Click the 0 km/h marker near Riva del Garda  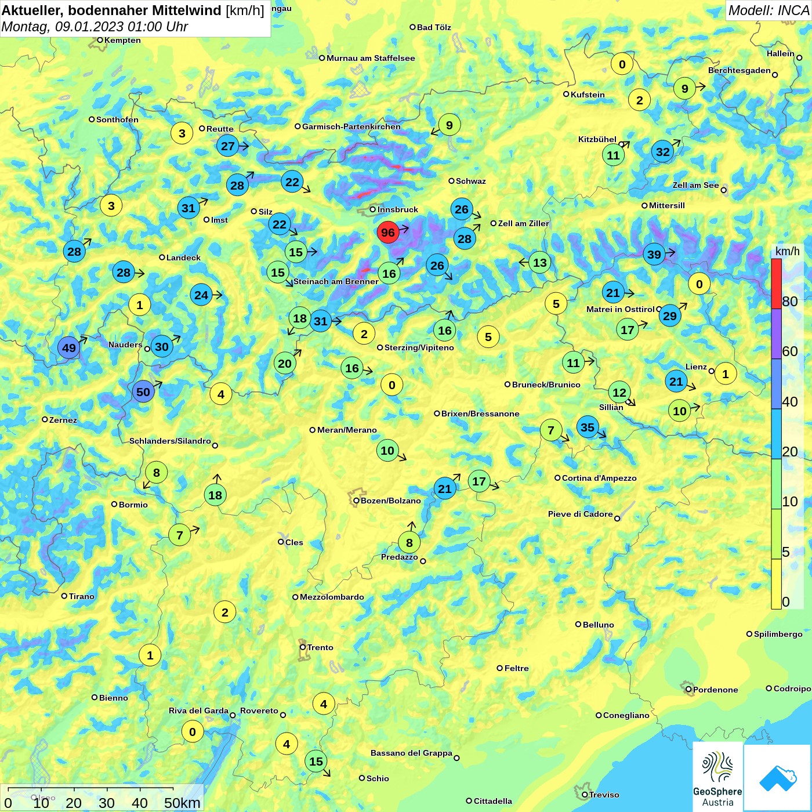[193, 732]
